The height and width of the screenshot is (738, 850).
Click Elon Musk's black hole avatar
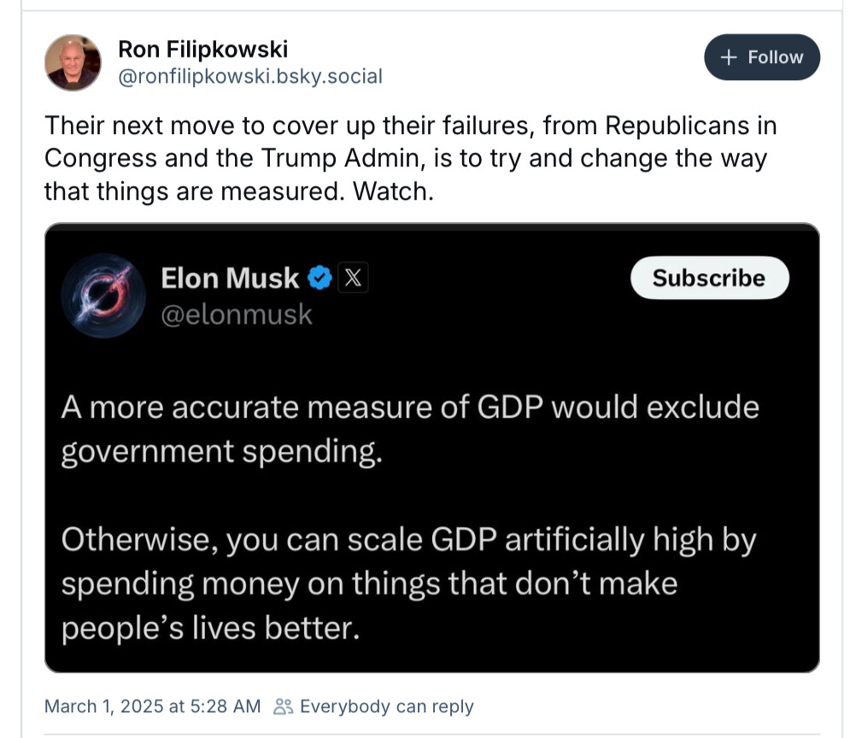tap(103, 295)
